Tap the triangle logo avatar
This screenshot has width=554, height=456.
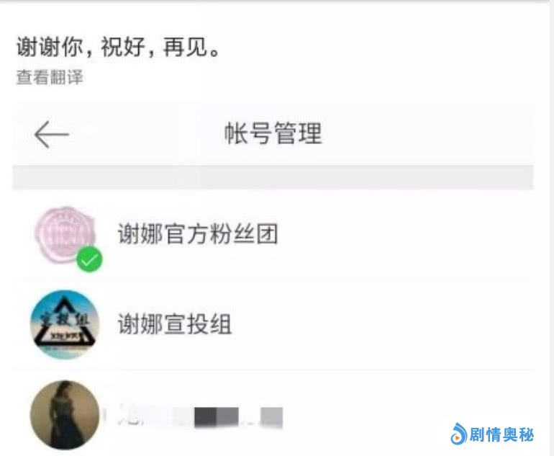pyautogui.click(x=65, y=324)
